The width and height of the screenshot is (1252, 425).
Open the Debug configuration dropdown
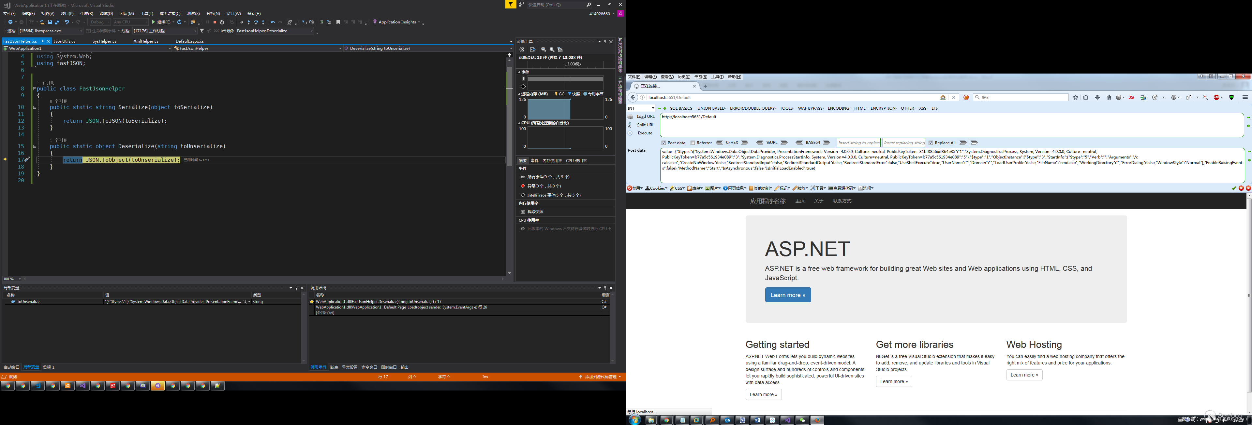100,22
